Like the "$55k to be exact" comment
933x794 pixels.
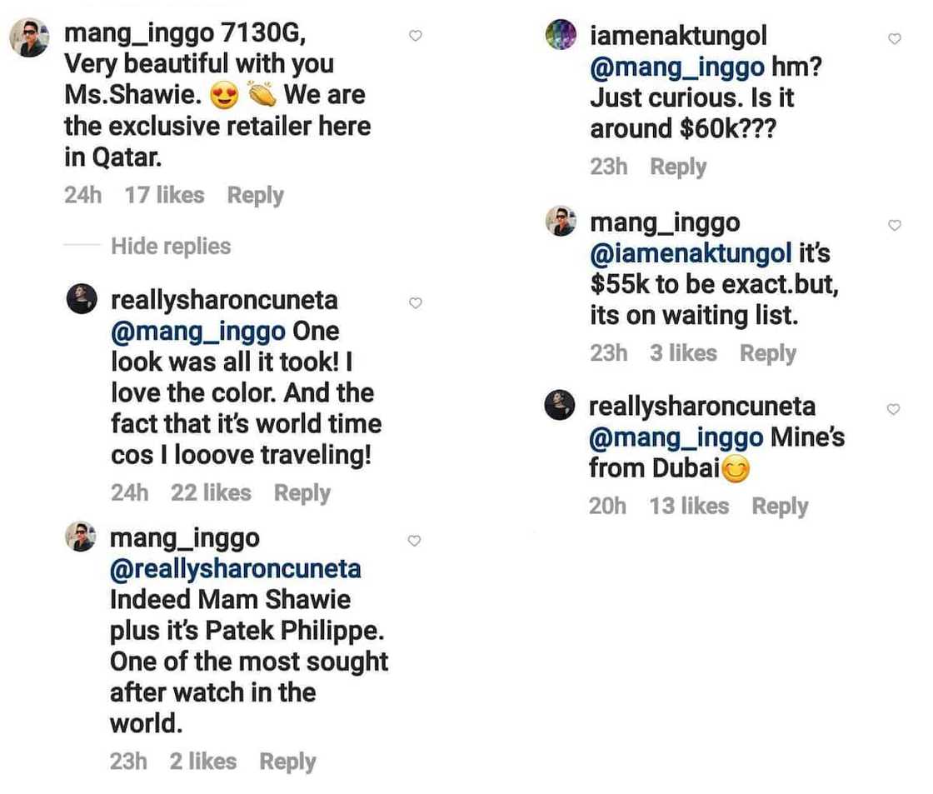(x=895, y=225)
